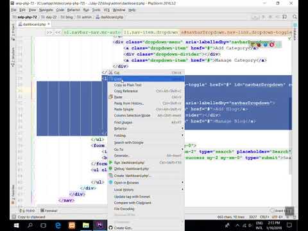Click the admin folder breadcrumb
Screen dimensions: 308x231
[85, 17]
